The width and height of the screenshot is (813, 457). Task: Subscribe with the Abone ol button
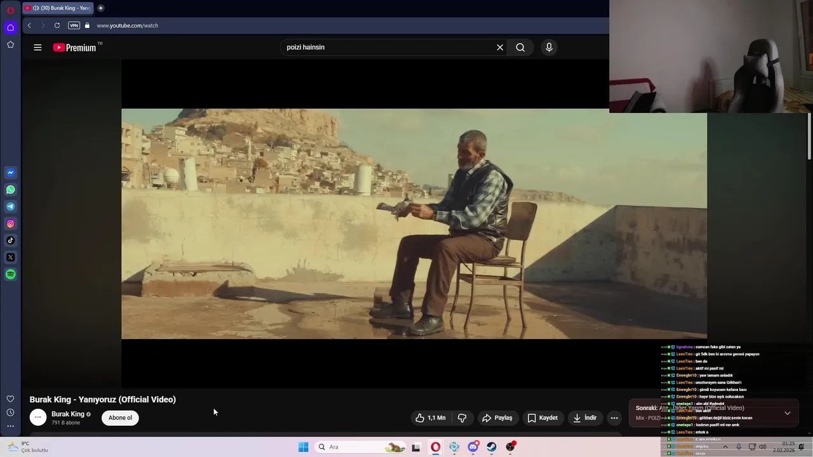[120, 418]
